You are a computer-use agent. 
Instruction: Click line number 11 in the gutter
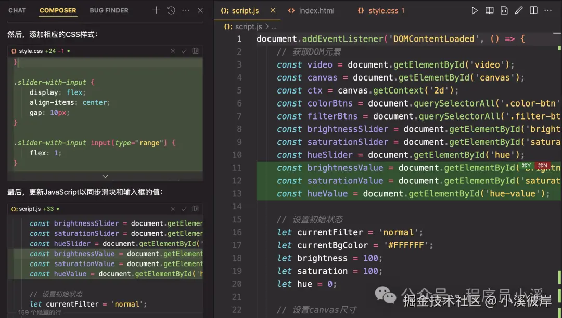pos(237,168)
